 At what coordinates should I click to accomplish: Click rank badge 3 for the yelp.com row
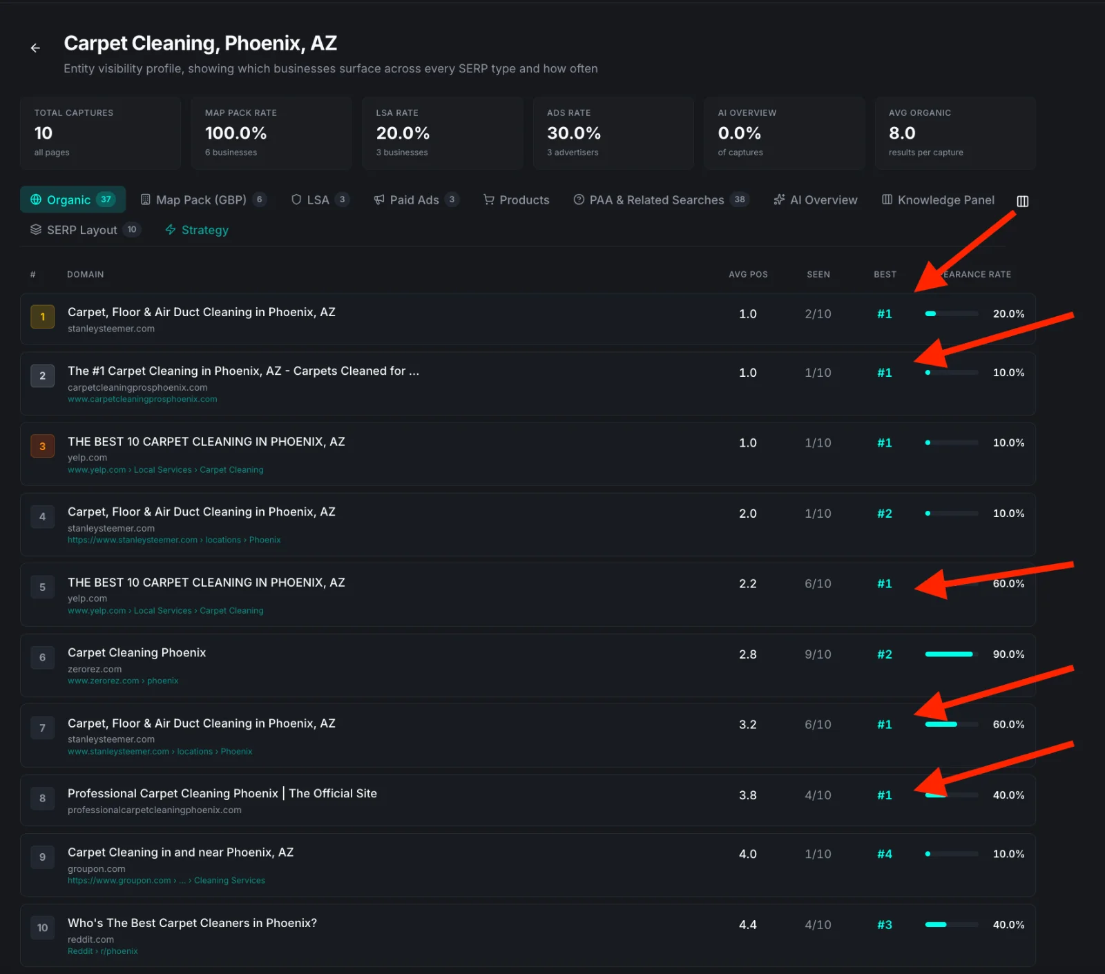(x=42, y=446)
